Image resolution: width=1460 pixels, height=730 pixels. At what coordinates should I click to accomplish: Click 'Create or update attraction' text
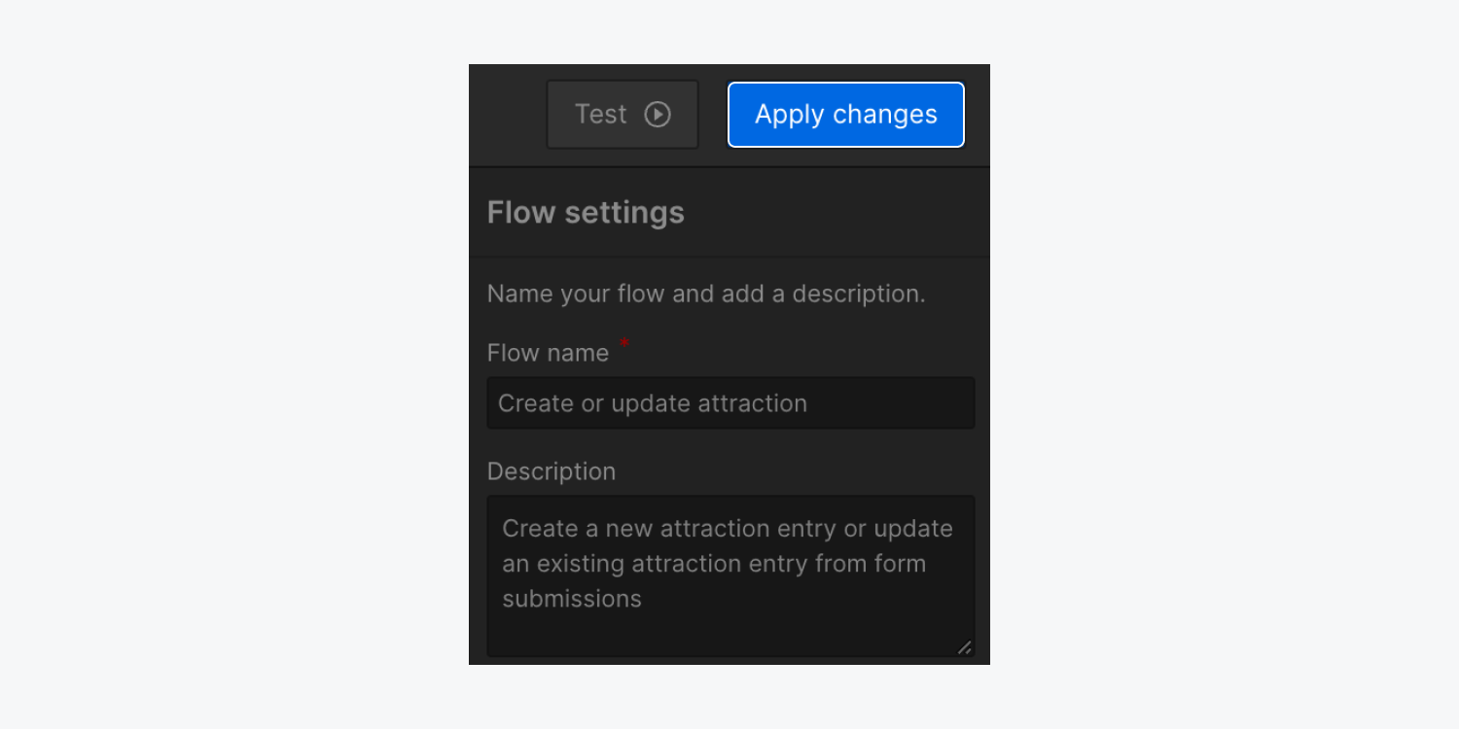point(653,403)
